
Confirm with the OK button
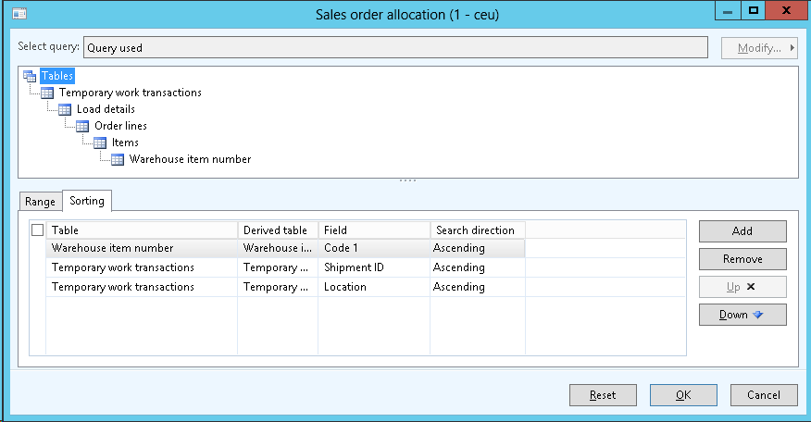pyautogui.click(x=683, y=395)
